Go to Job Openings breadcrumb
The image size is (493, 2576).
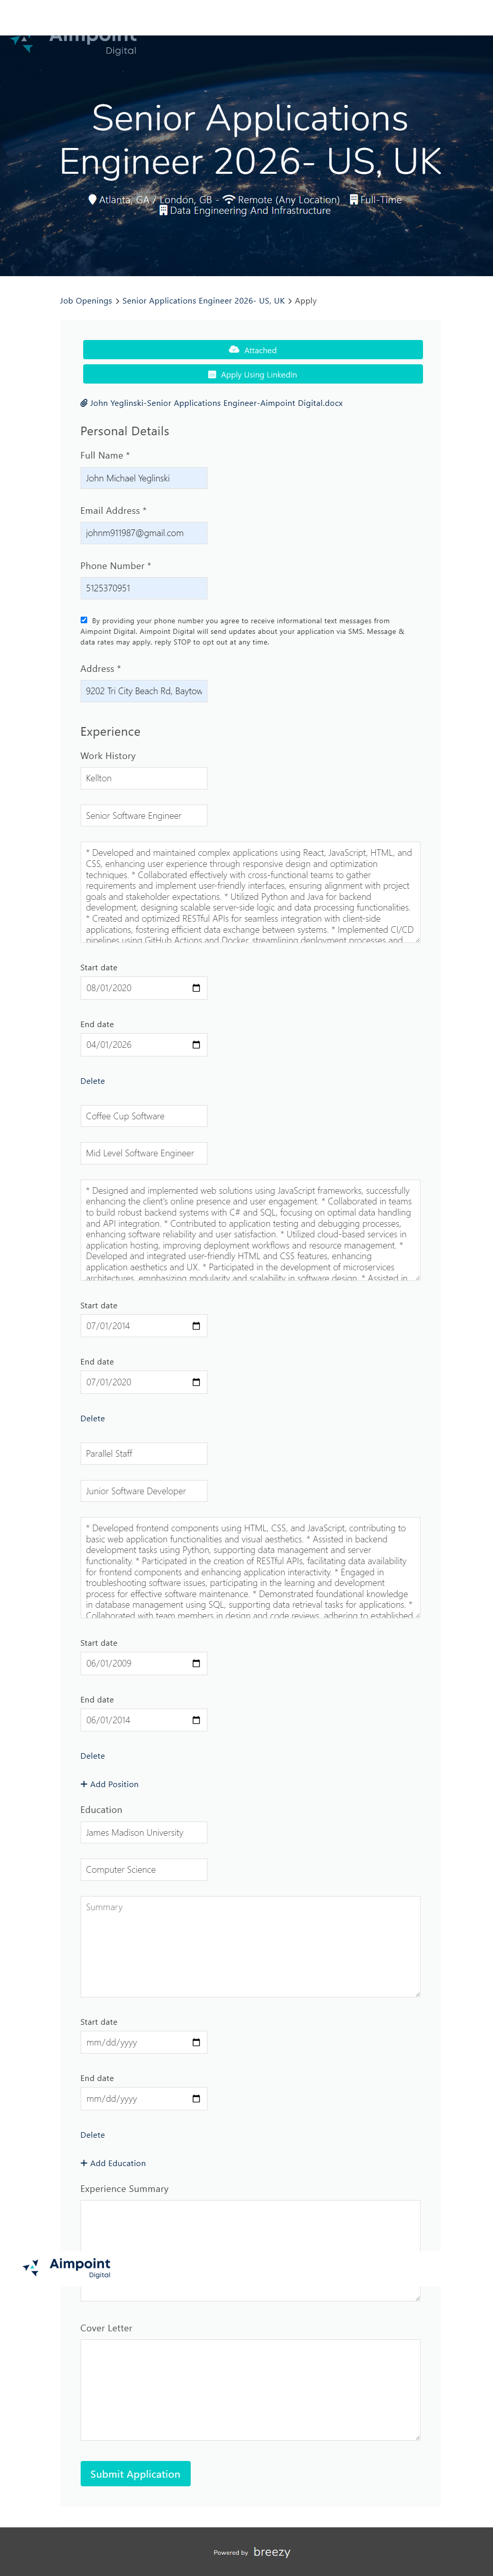tap(86, 301)
